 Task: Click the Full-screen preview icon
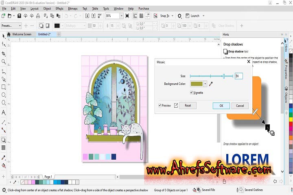(x=127, y=16)
